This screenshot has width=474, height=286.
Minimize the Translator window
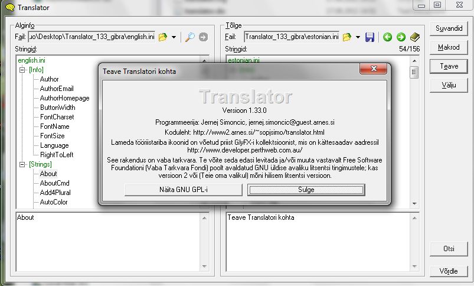click(421, 5)
